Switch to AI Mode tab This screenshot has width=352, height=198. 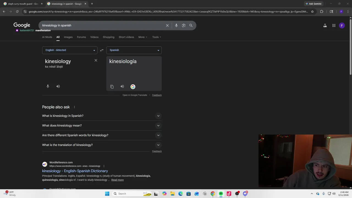(x=47, y=37)
